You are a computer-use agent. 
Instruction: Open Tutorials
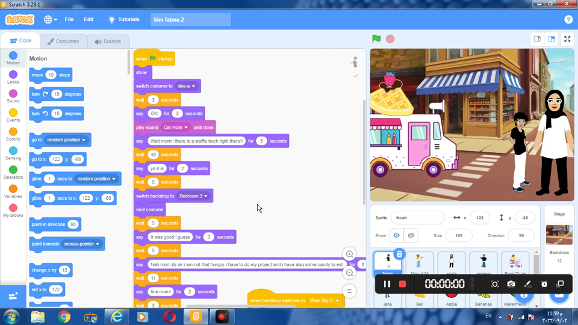(123, 19)
